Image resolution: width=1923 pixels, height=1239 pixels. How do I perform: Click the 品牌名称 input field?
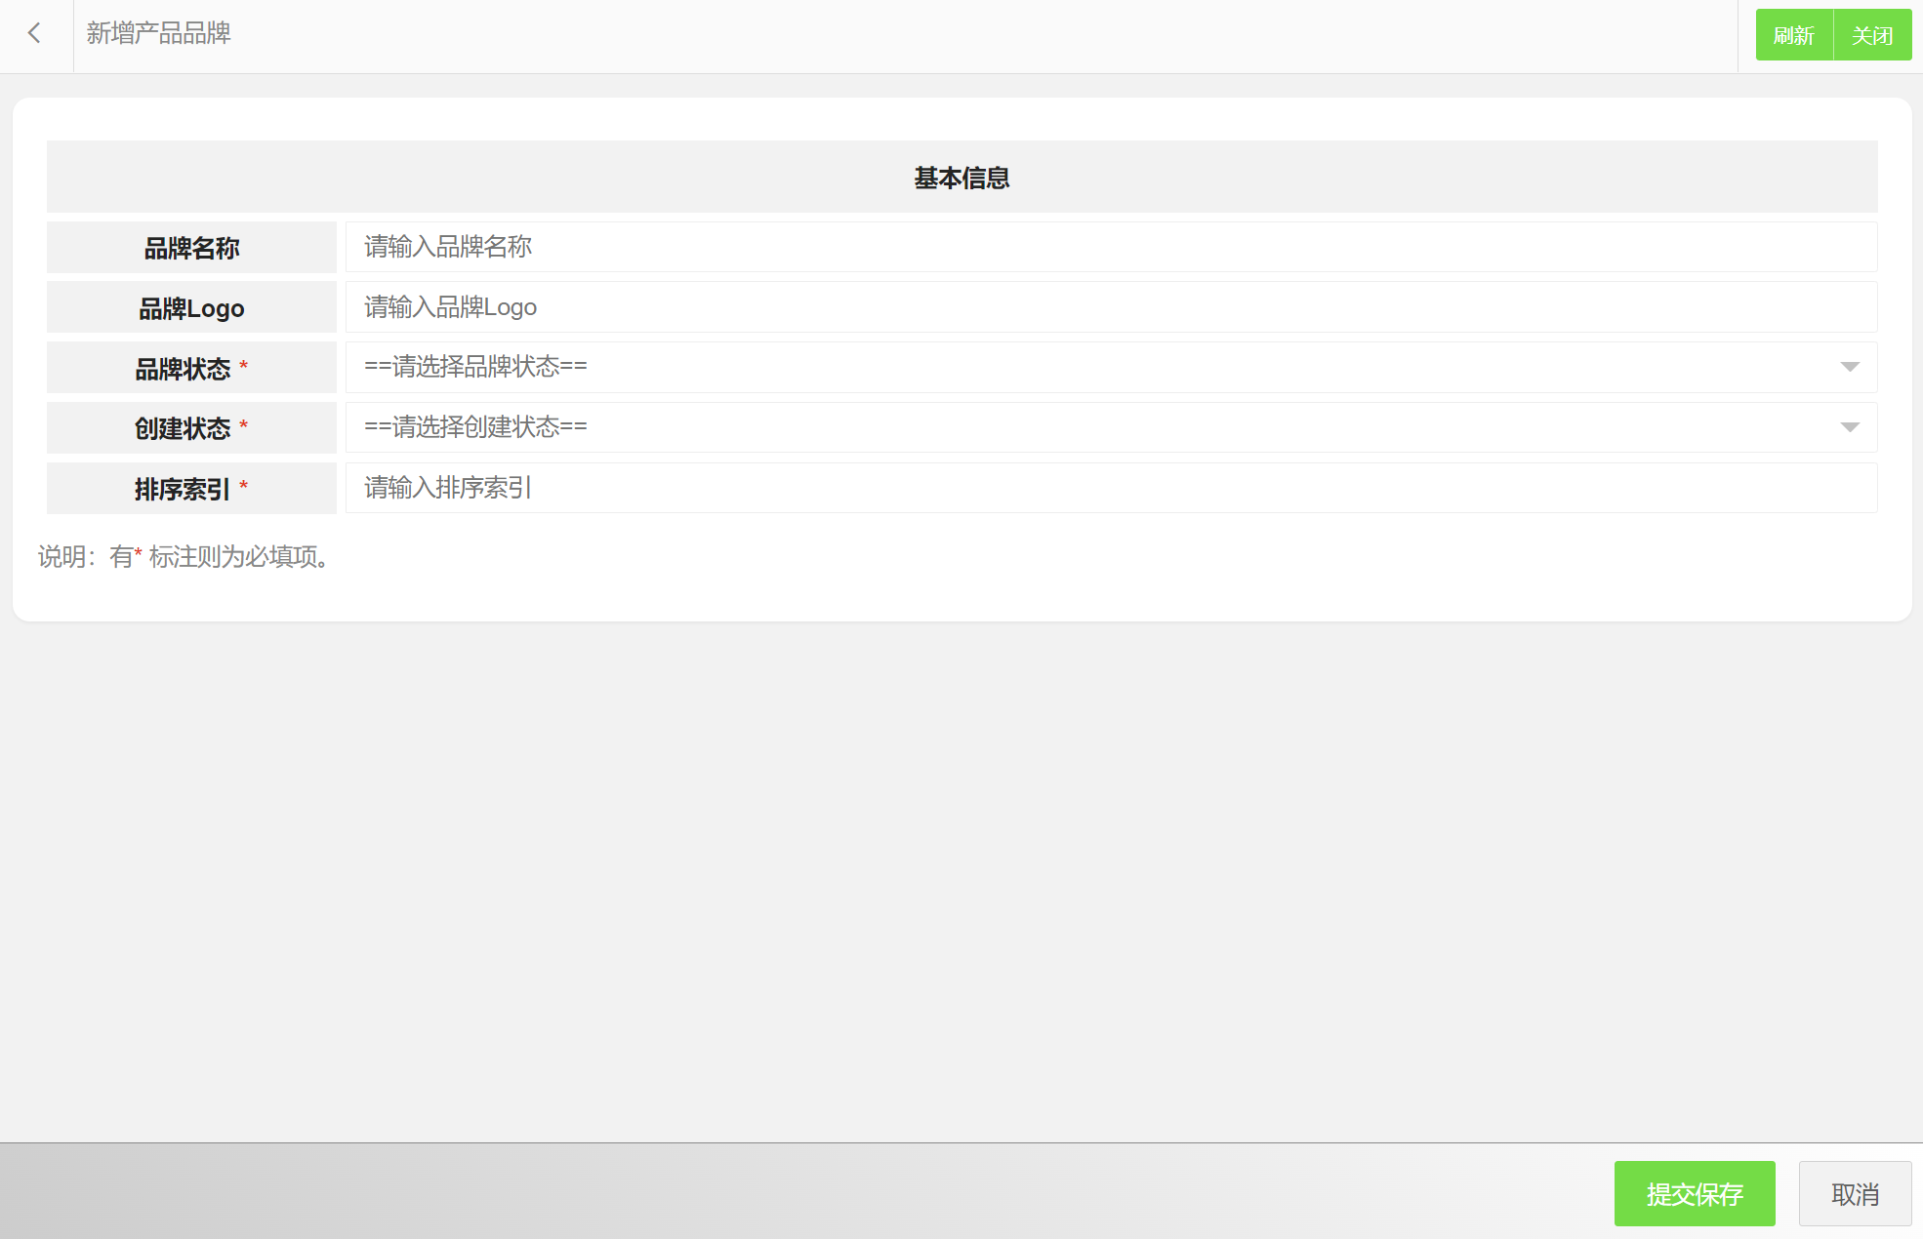[1110, 247]
